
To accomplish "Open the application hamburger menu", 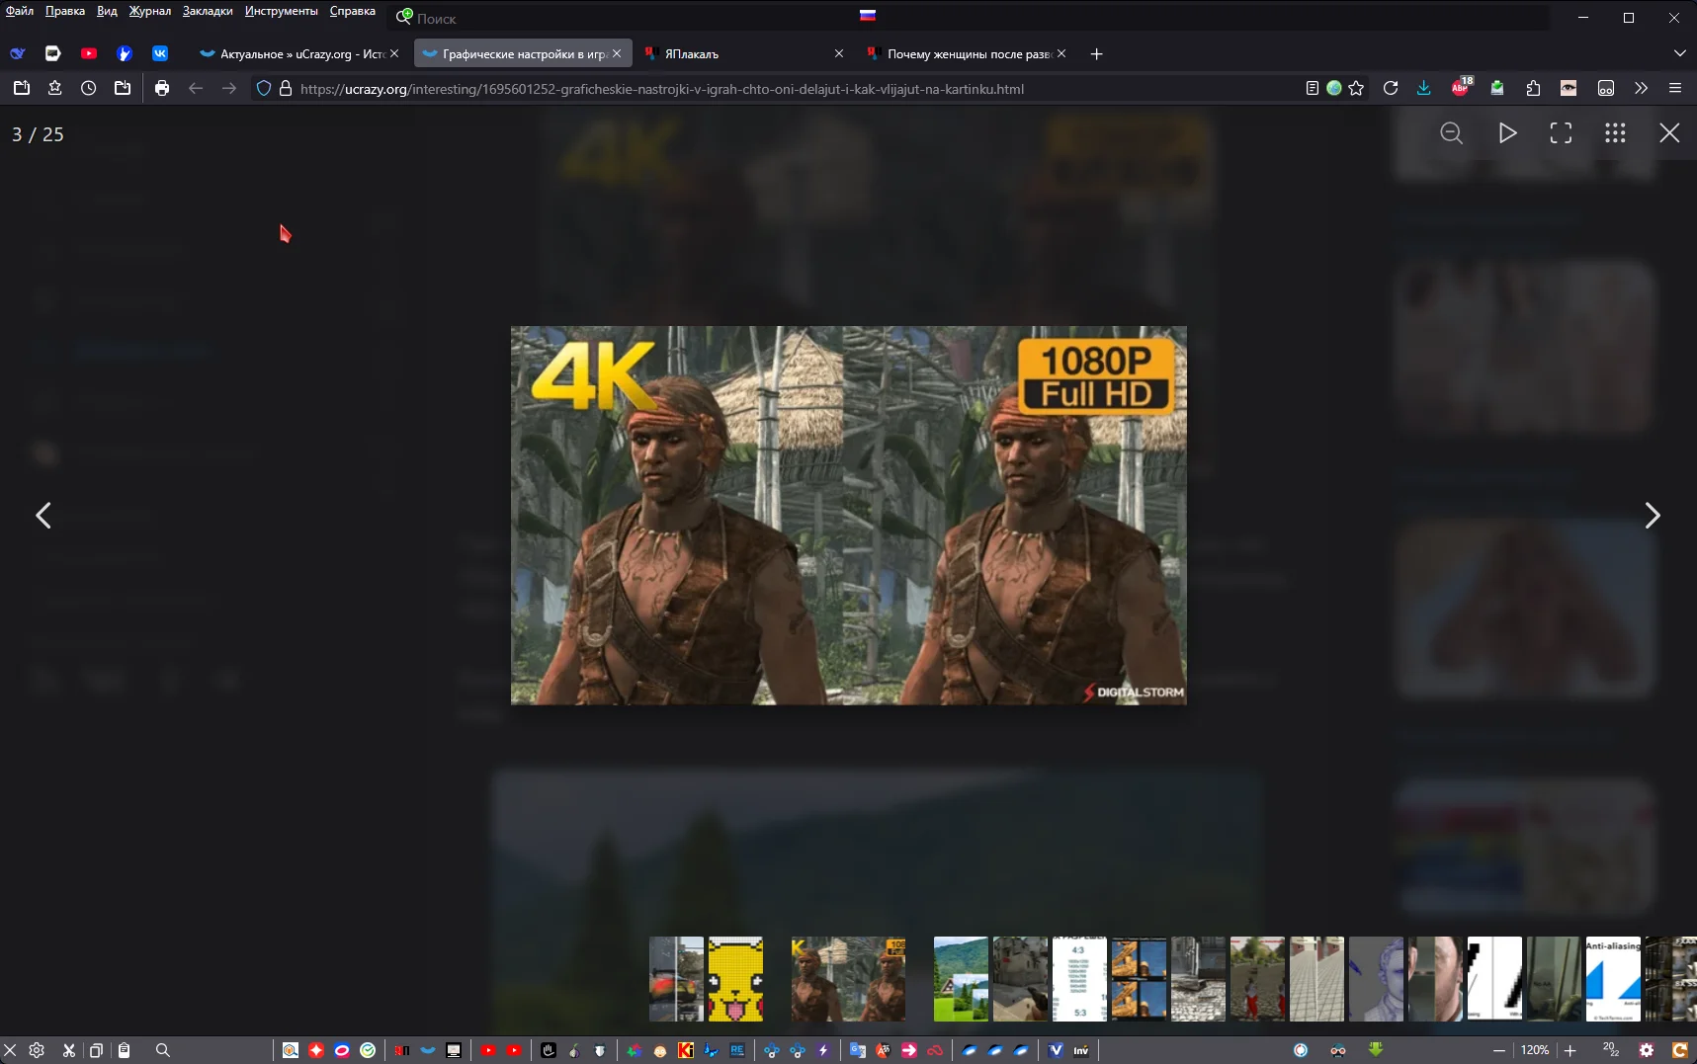I will click(1675, 88).
